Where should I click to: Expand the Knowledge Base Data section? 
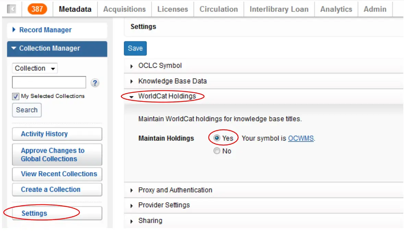(172, 81)
